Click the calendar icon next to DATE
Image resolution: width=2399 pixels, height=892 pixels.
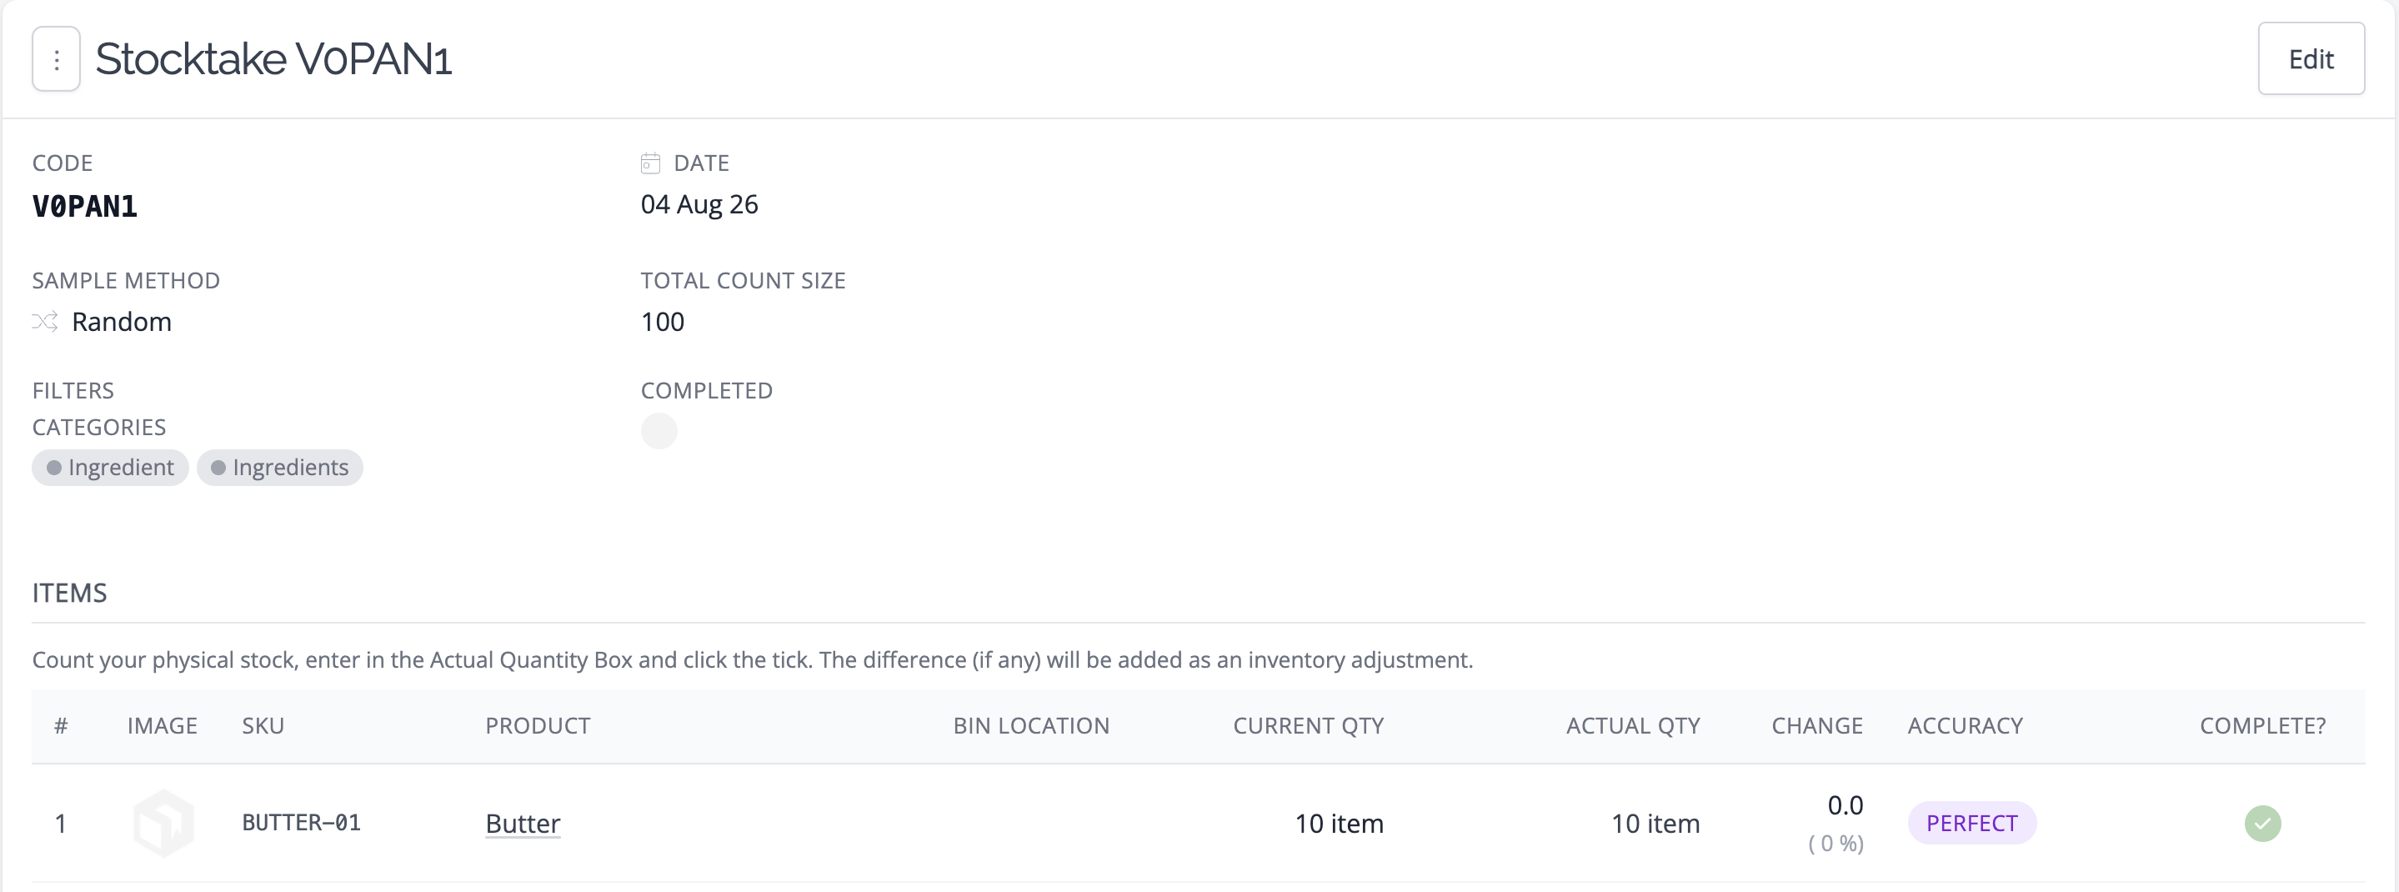pyautogui.click(x=650, y=163)
